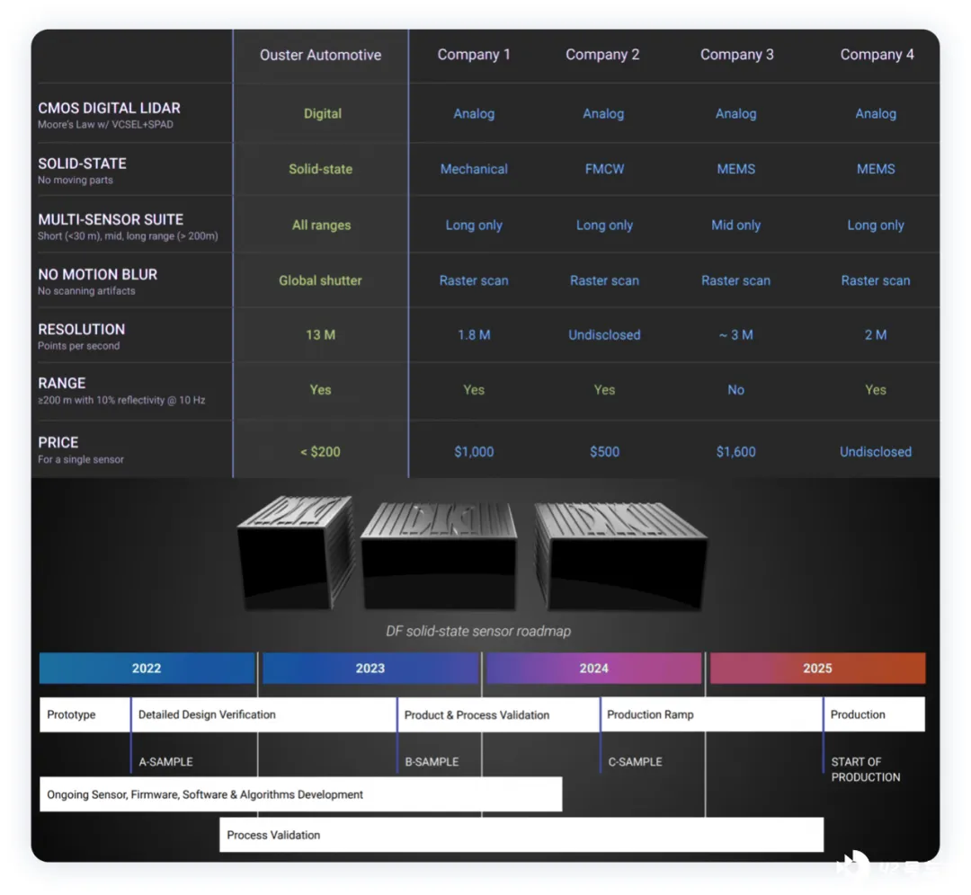Viewport: 971px width, 895px height.
Task: Click the Detailed Design Verification phase bar
Action: (263, 714)
